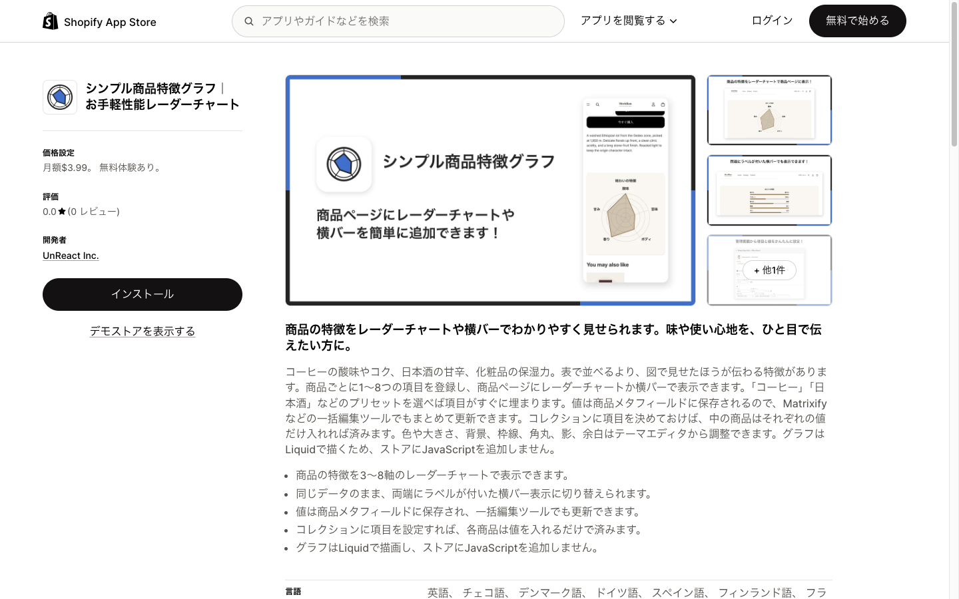Click the app title シンプル商品特徴グラフ heading
The height and width of the screenshot is (599, 959).
(x=162, y=97)
